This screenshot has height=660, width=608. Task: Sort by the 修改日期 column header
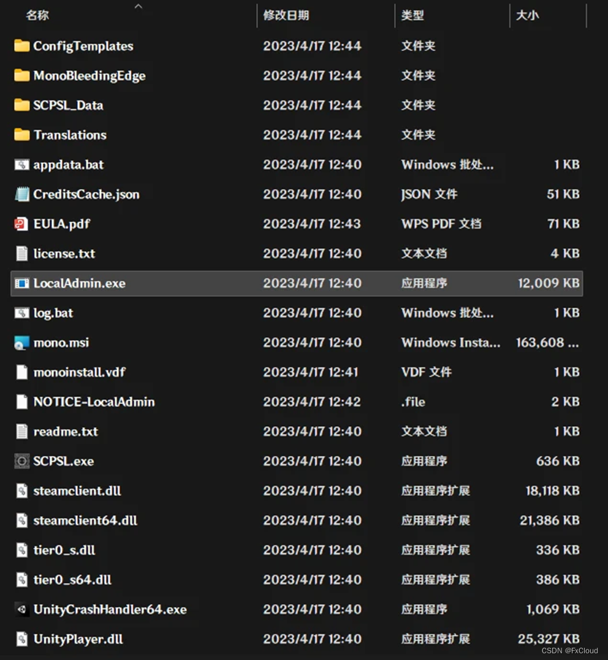286,15
